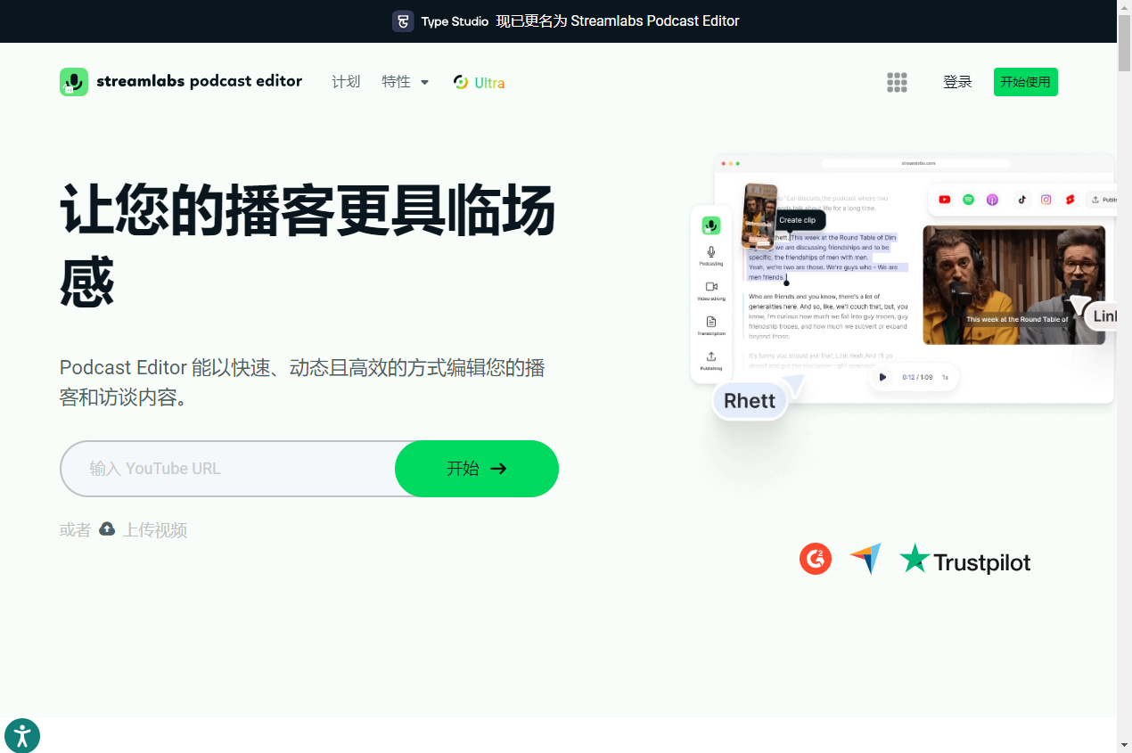This screenshot has height=753, width=1132.
Task: Click the scrollbar up arrow
Action: pos(1124,8)
